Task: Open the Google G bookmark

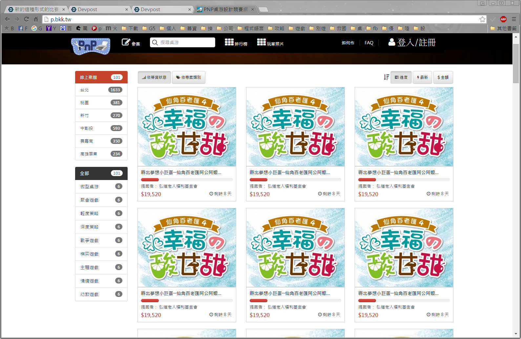Action: pyautogui.click(x=37, y=29)
